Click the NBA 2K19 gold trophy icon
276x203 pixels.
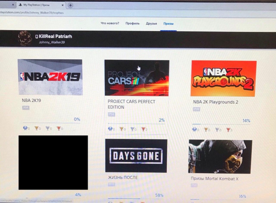point(36,128)
